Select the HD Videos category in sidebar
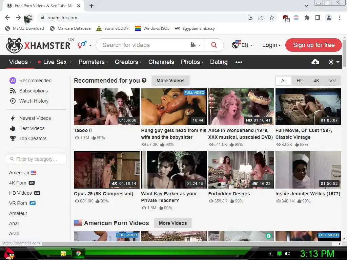The image size is (347, 260). click(24, 193)
